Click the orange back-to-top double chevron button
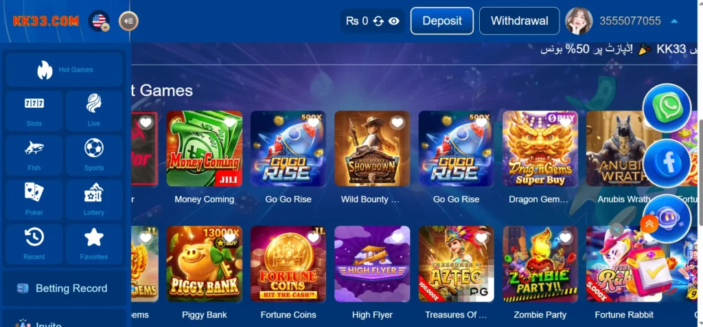 tap(649, 224)
